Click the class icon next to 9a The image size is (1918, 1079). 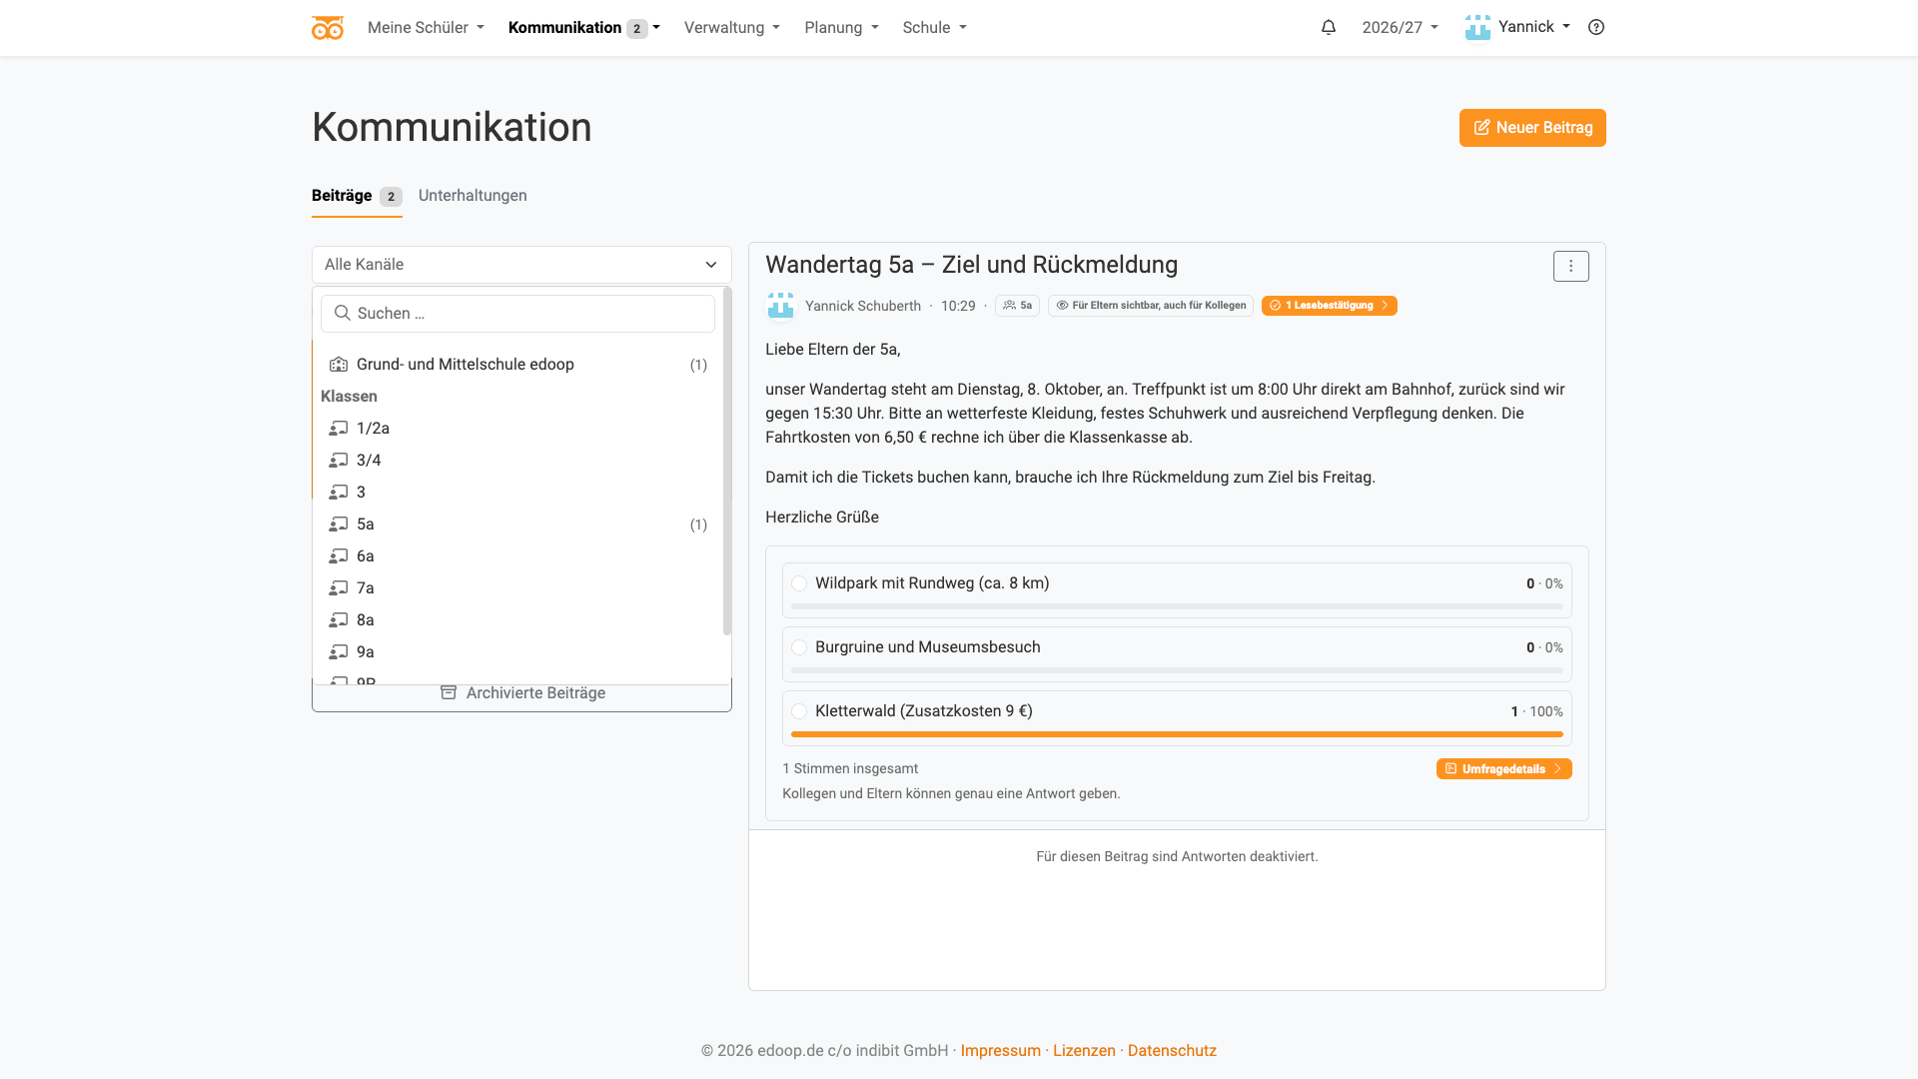(x=339, y=652)
